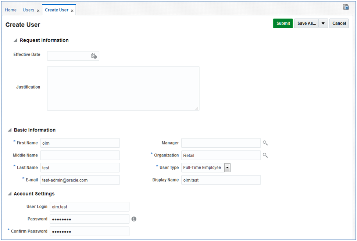Viewport: 357px width, 241px height.
Task: Collapse the Account Settings section
Action: tap(10, 194)
